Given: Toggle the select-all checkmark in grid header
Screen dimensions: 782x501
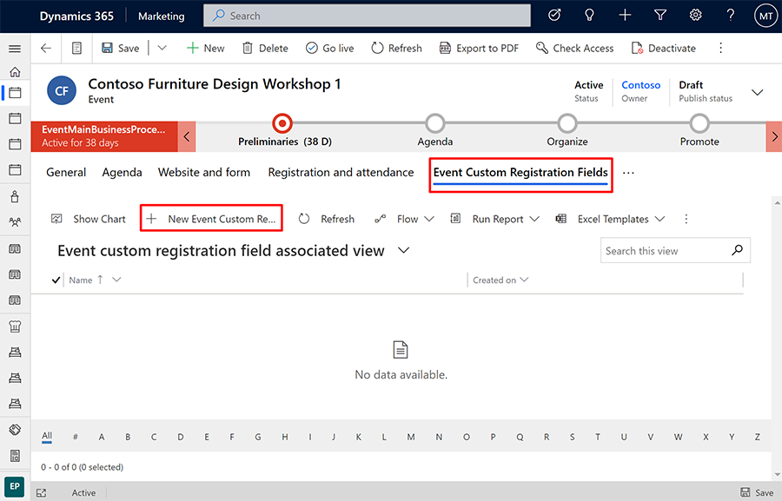Looking at the screenshot, I should (56, 280).
